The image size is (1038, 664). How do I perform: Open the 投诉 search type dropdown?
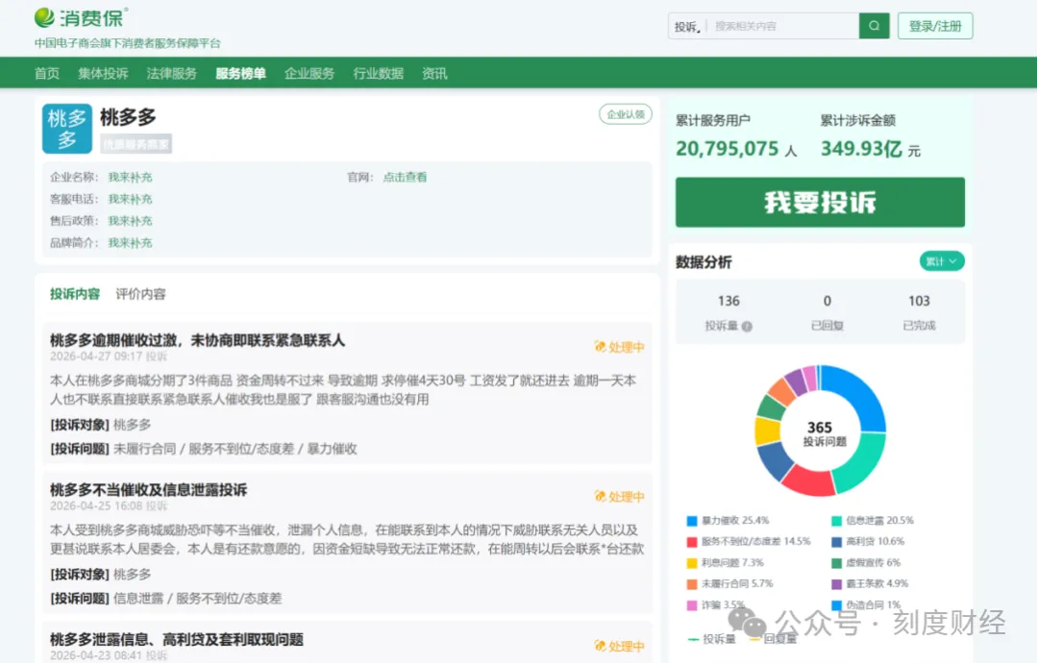coord(688,27)
